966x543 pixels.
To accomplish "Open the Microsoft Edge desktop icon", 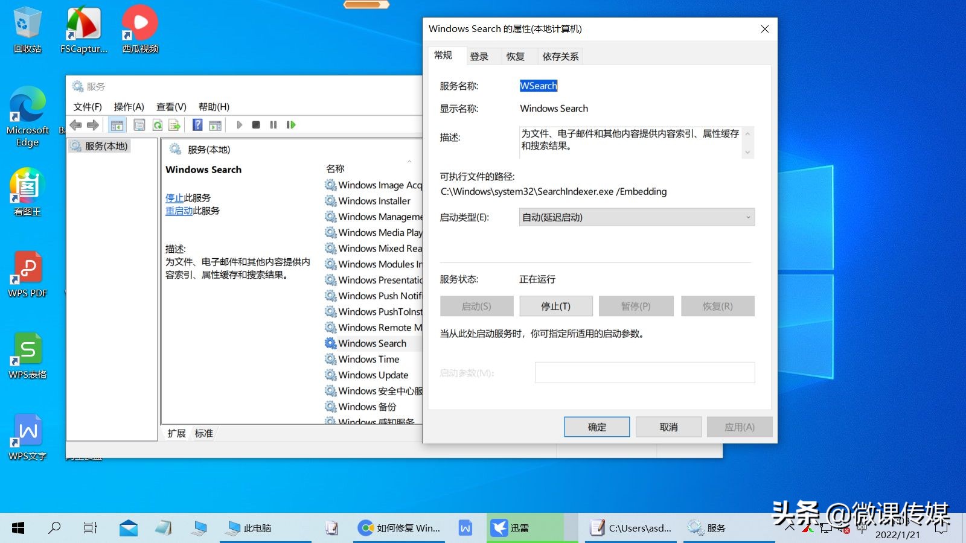I will (x=28, y=118).
